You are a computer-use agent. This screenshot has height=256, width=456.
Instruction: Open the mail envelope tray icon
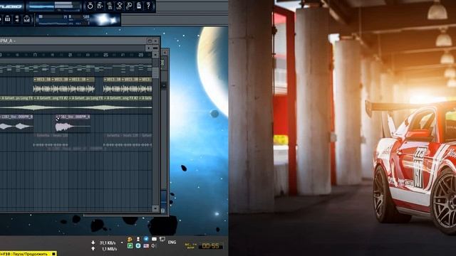point(154,239)
